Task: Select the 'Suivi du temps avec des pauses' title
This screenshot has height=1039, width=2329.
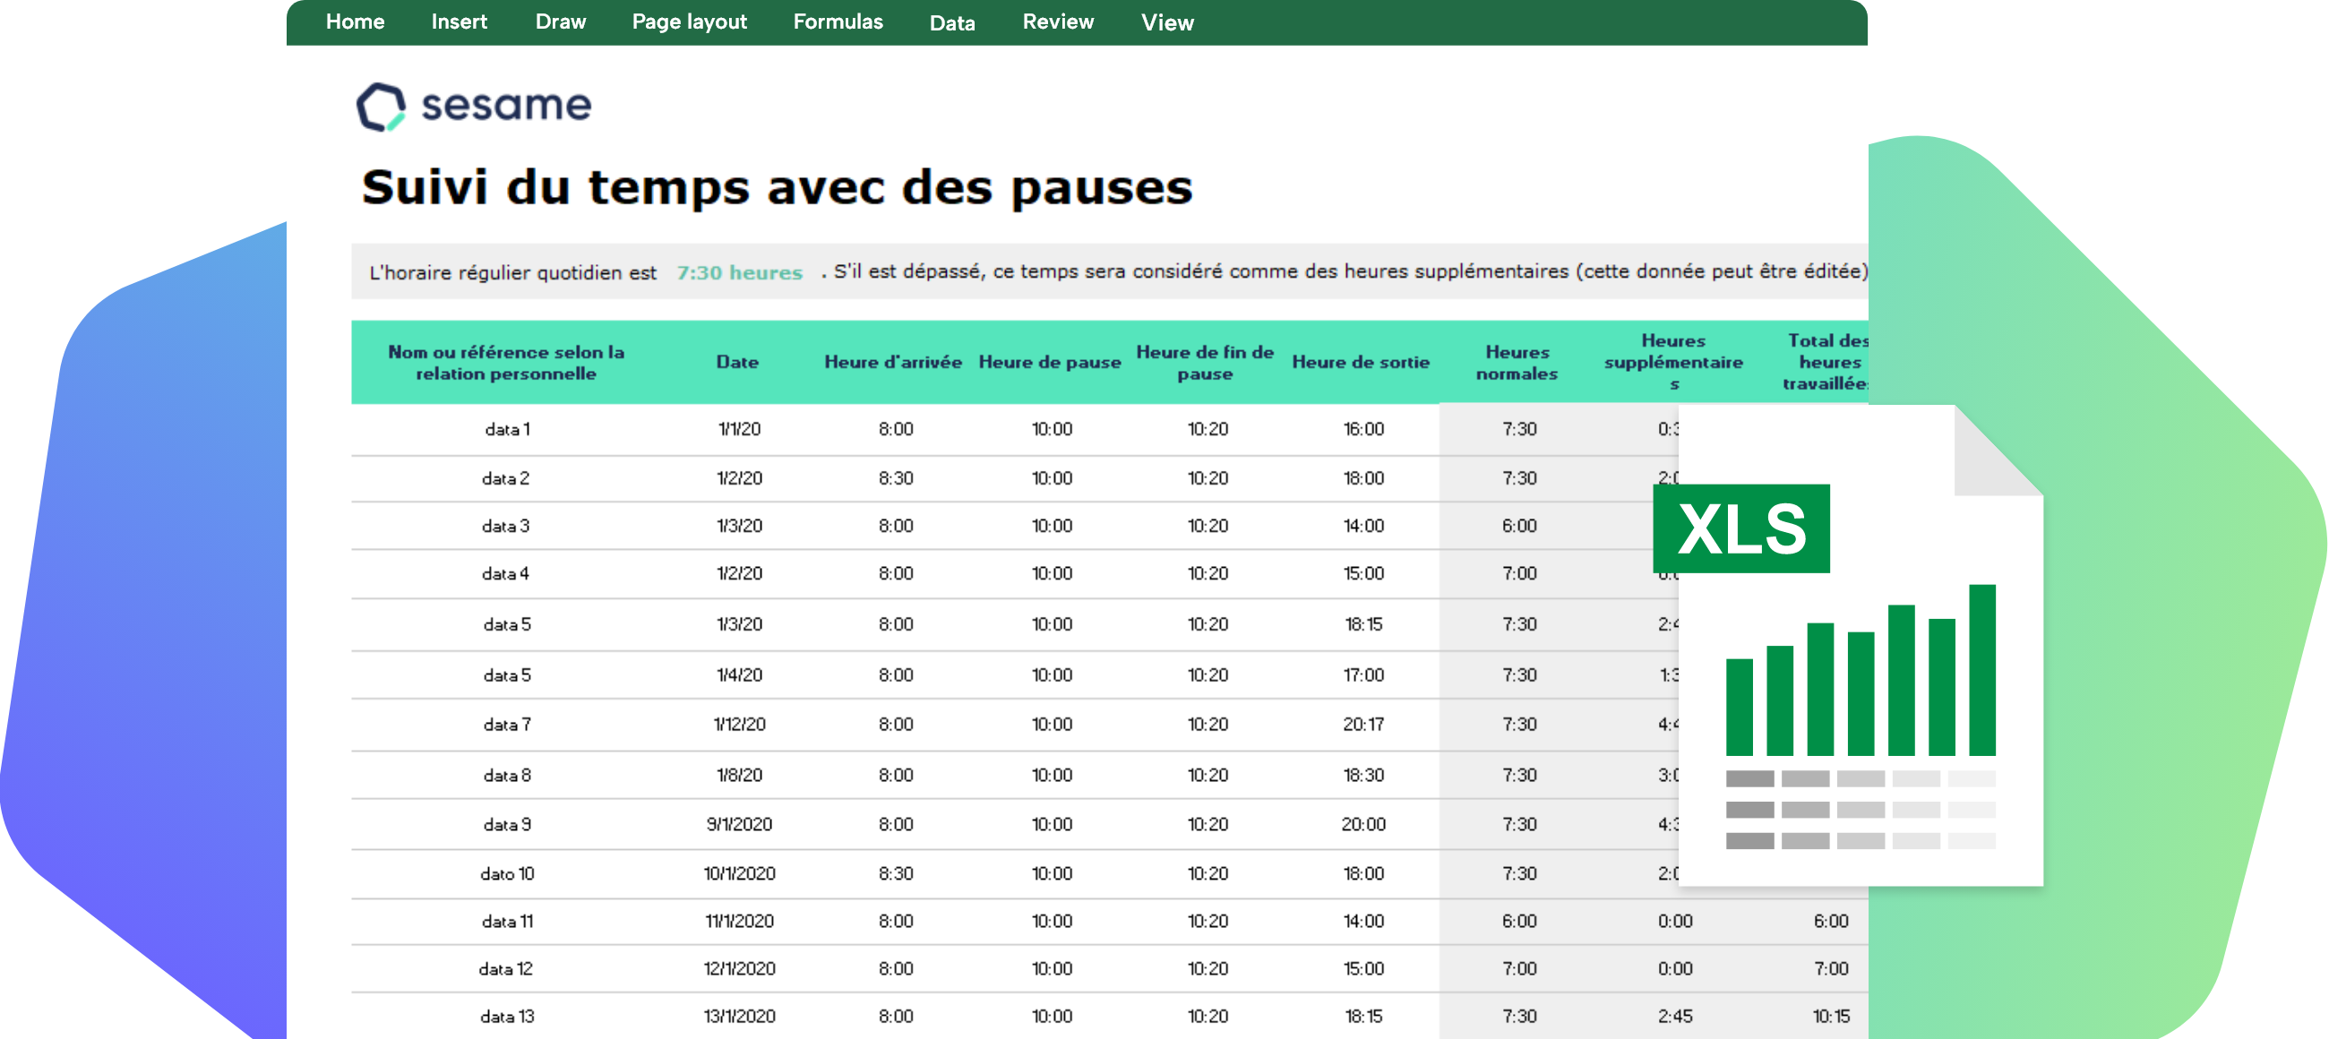Action: click(x=777, y=187)
